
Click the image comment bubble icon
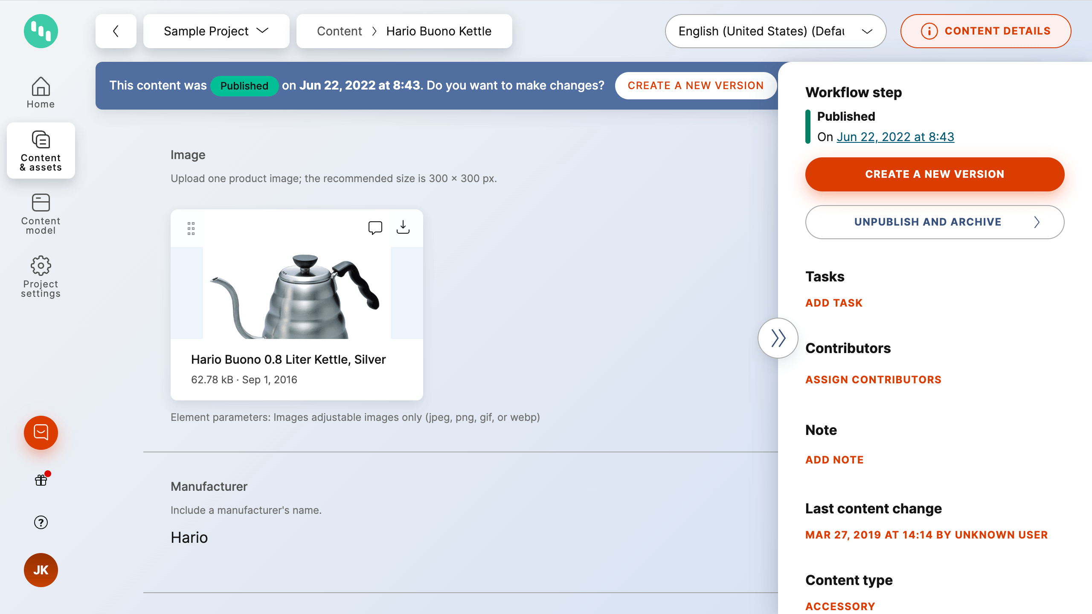(375, 228)
